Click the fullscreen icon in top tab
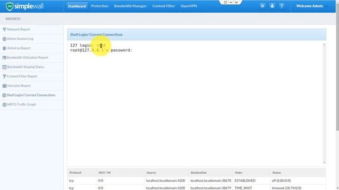339x190 pixels. click(x=225, y=2)
